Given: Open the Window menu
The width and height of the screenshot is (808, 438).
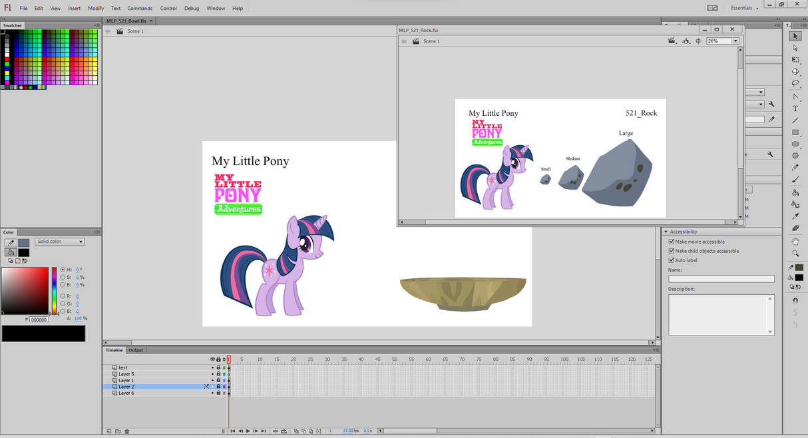Looking at the screenshot, I should (216, 8).
